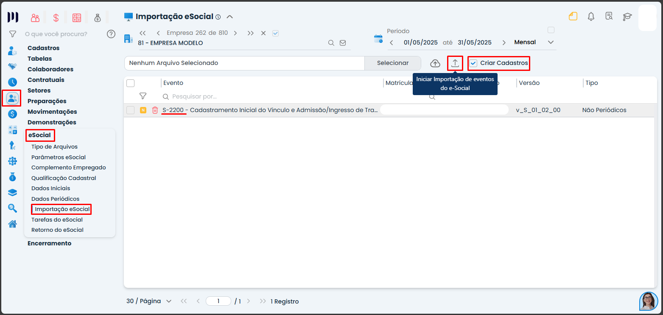Viewport: 663px width, 315px height.
Task: Step to the next period
Action: [x=504, y=42]
